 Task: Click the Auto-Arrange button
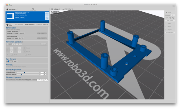coord(170,33)
